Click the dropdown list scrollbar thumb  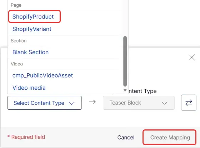(125, 61)
